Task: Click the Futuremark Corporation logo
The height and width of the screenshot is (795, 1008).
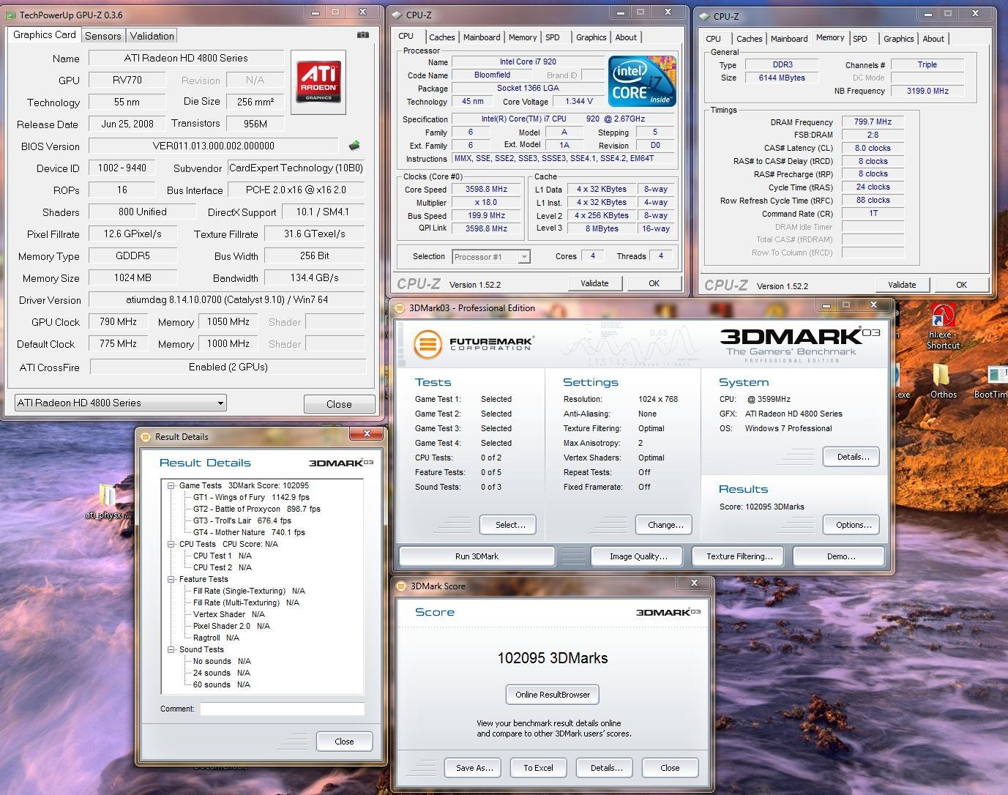Action: pyautogui.click(x=473, y=343)
